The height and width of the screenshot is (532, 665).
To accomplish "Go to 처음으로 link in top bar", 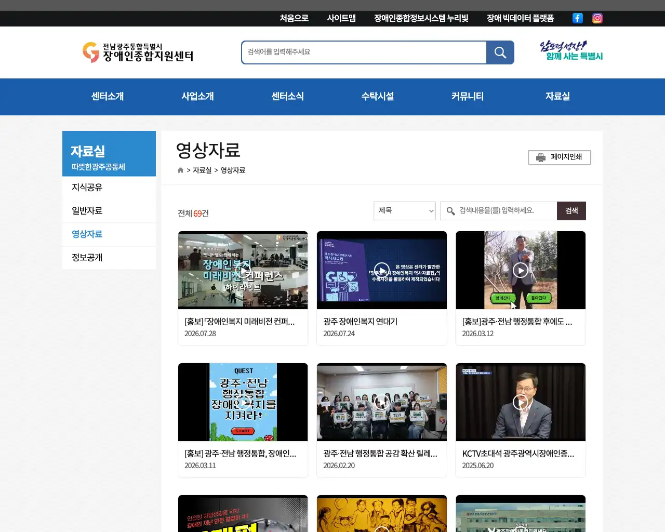I will click(x=294, y=18).
